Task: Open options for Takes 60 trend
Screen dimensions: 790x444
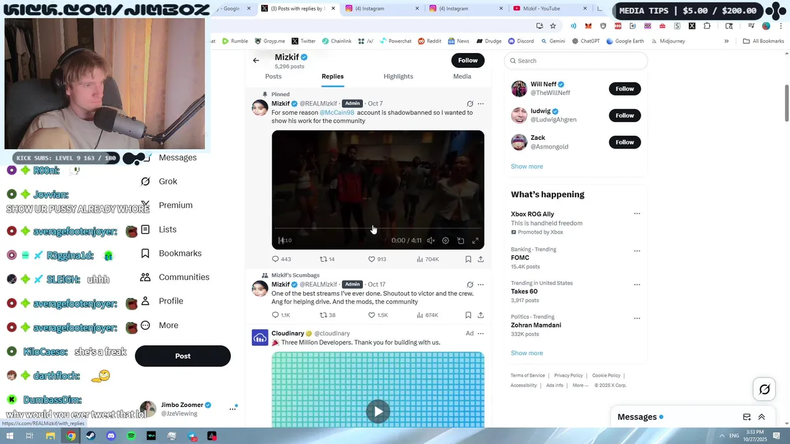Action: point(637,285)
